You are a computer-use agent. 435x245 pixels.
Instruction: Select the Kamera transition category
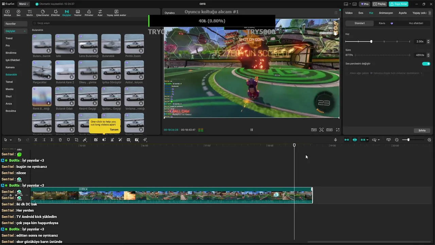click(10, 67)
